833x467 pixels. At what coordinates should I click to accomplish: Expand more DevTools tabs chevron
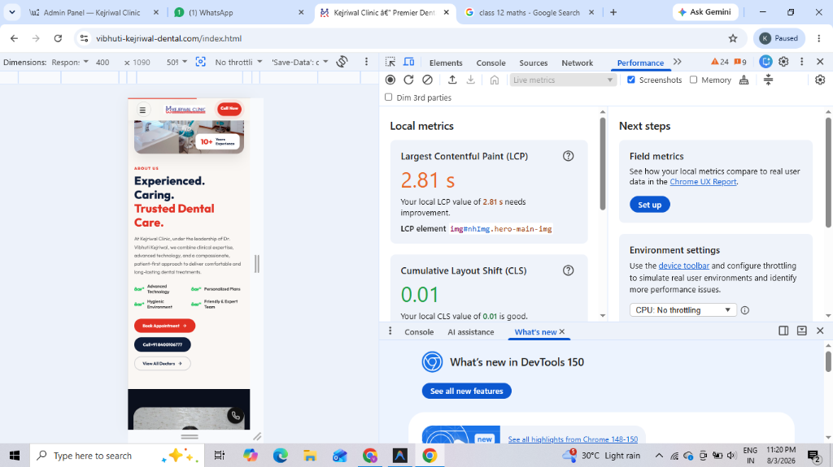678,62
